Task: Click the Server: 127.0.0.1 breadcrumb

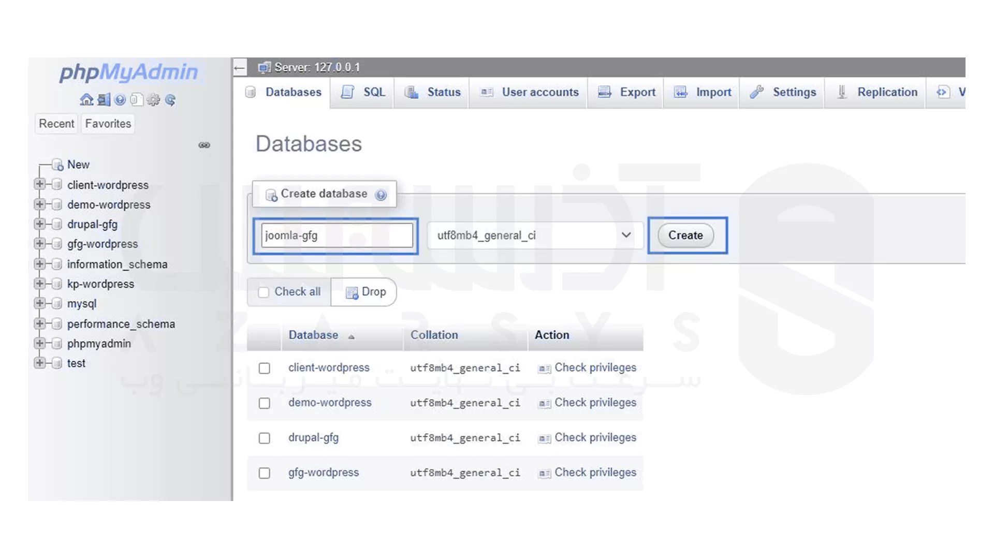Action: (x=317, y=67)
